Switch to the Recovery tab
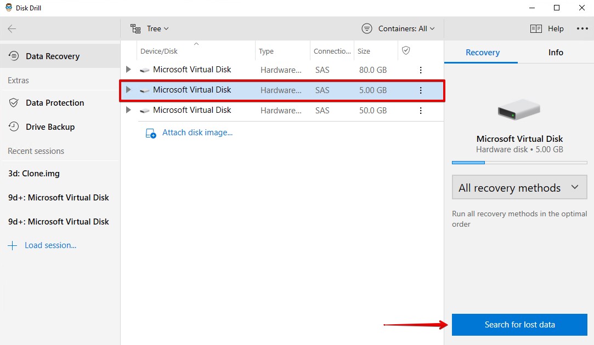Image resolution: width=594 pixels, height=345 pixels. pos(482,53)
